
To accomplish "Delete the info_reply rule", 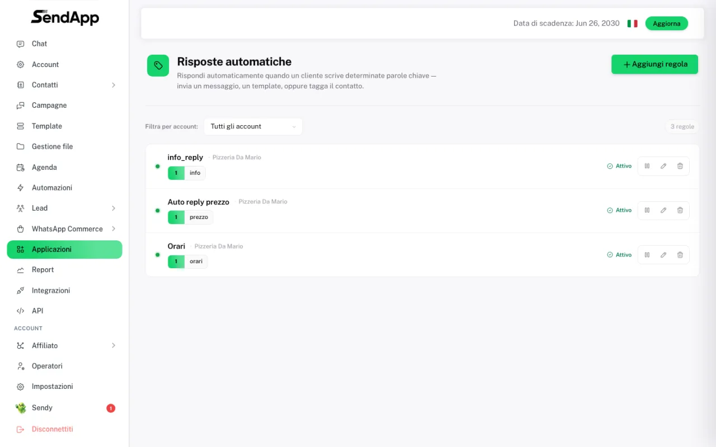I will tap(680, 166).
